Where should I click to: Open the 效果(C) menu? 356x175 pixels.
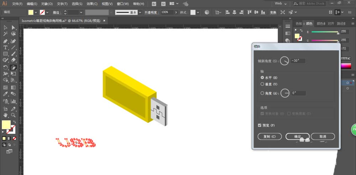[92, 4]
